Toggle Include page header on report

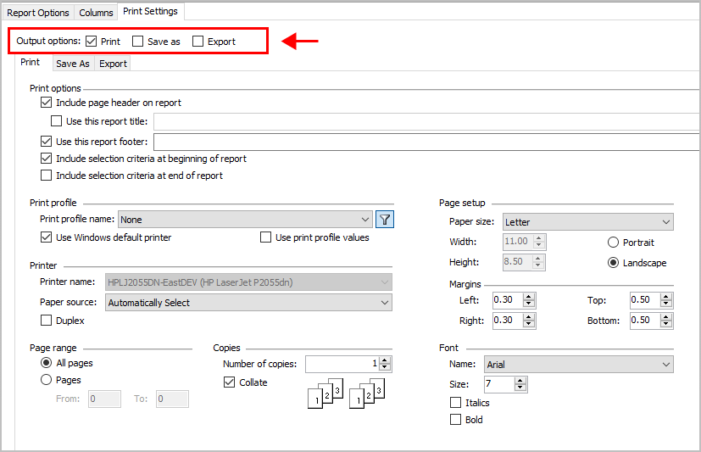click(x=47, y=103)
